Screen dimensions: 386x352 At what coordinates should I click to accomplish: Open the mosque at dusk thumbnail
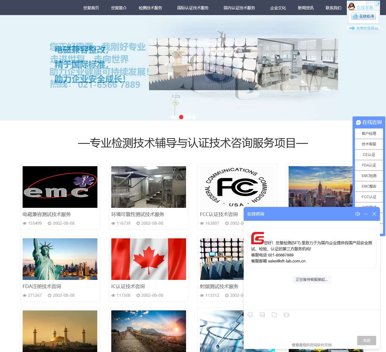coord(60,331)
